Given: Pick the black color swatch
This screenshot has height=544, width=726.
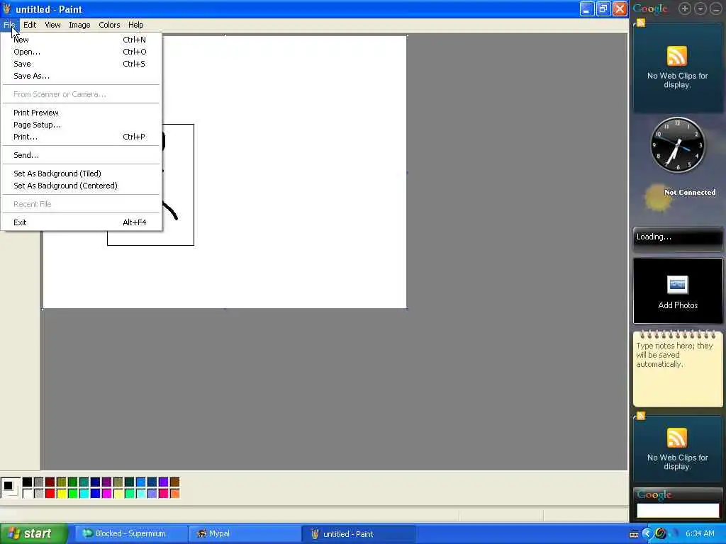Looking at the screenshot, I should (28, 482).
